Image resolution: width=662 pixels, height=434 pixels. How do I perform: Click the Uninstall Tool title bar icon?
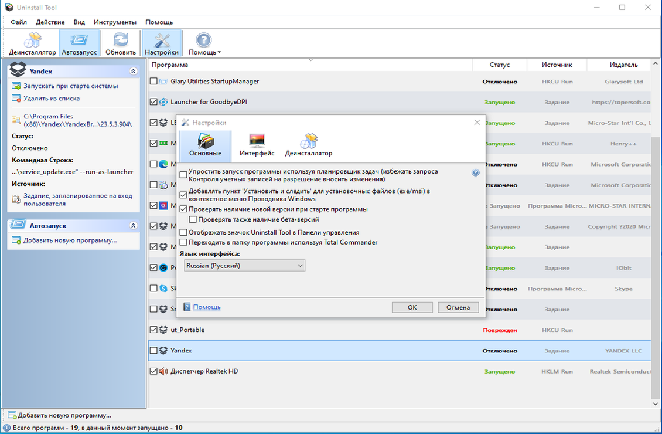(x=9, y=8)
